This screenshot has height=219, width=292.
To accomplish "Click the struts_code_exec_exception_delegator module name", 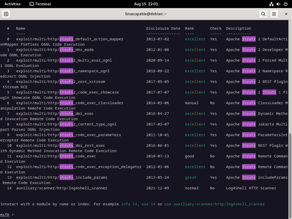I will coord(79,167).
